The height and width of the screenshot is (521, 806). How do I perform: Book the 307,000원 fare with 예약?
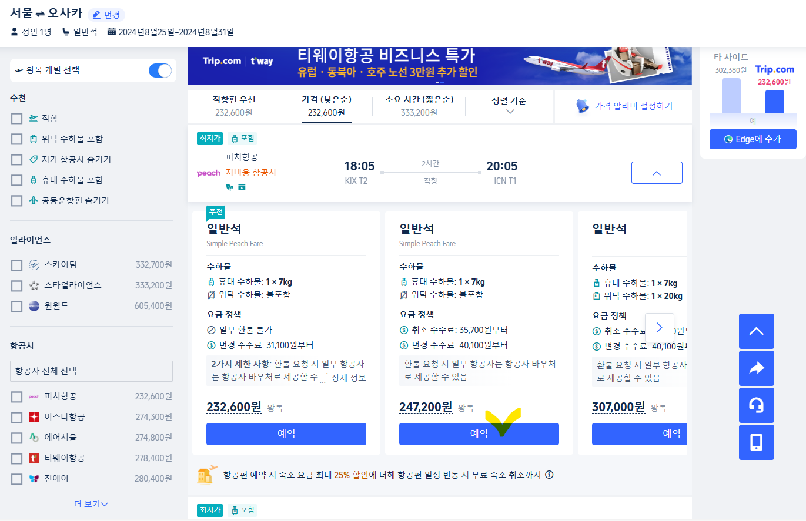[640, 434]
